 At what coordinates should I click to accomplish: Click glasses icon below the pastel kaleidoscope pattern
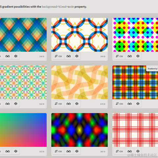[x=8, y=104]
